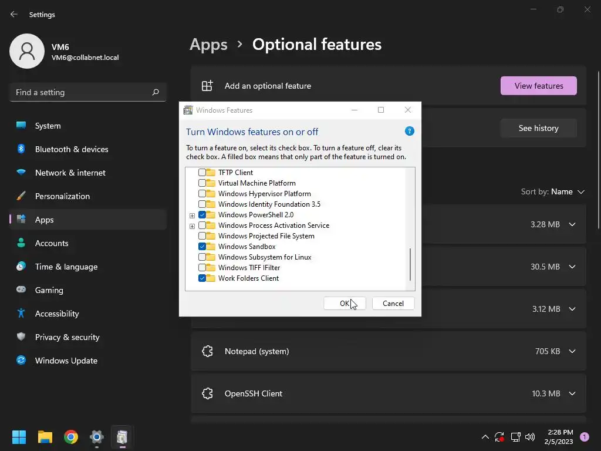
Task: Open File Explorer from the taskbar
Action: tap(45, 437)
